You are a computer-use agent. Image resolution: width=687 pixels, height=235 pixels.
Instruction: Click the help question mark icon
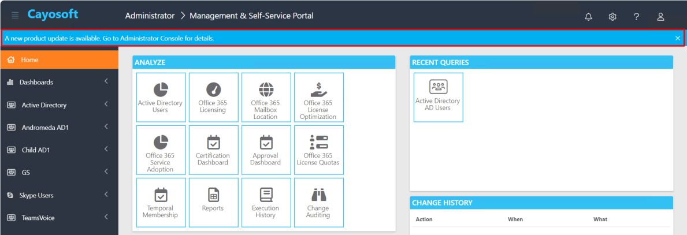[637, 17]
